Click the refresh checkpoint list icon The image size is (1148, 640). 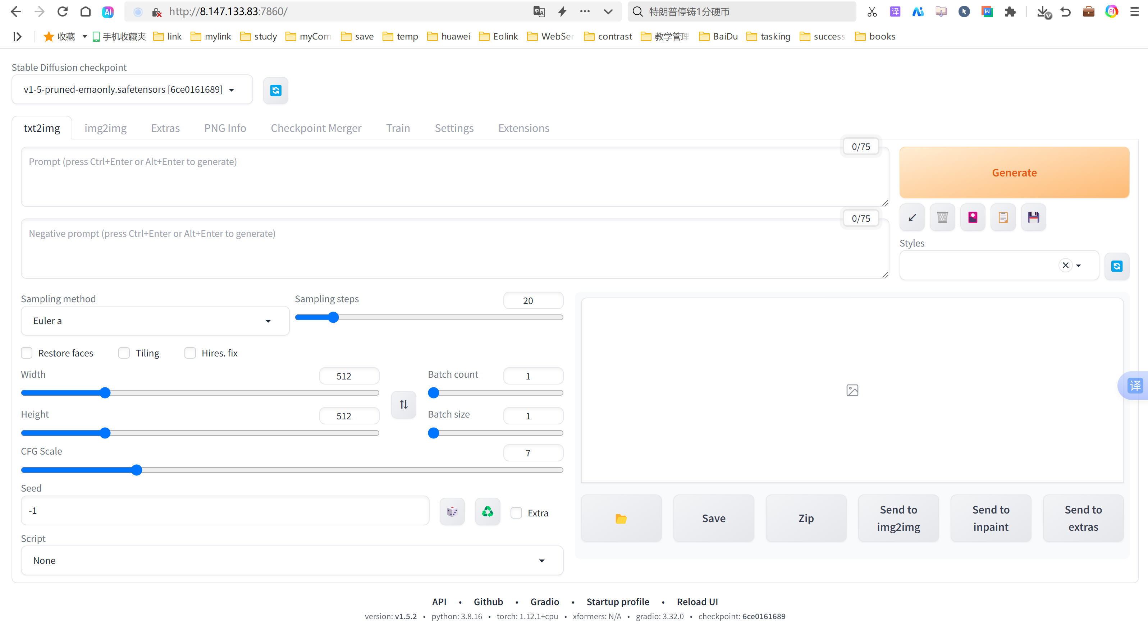click(x=275, y=91)
